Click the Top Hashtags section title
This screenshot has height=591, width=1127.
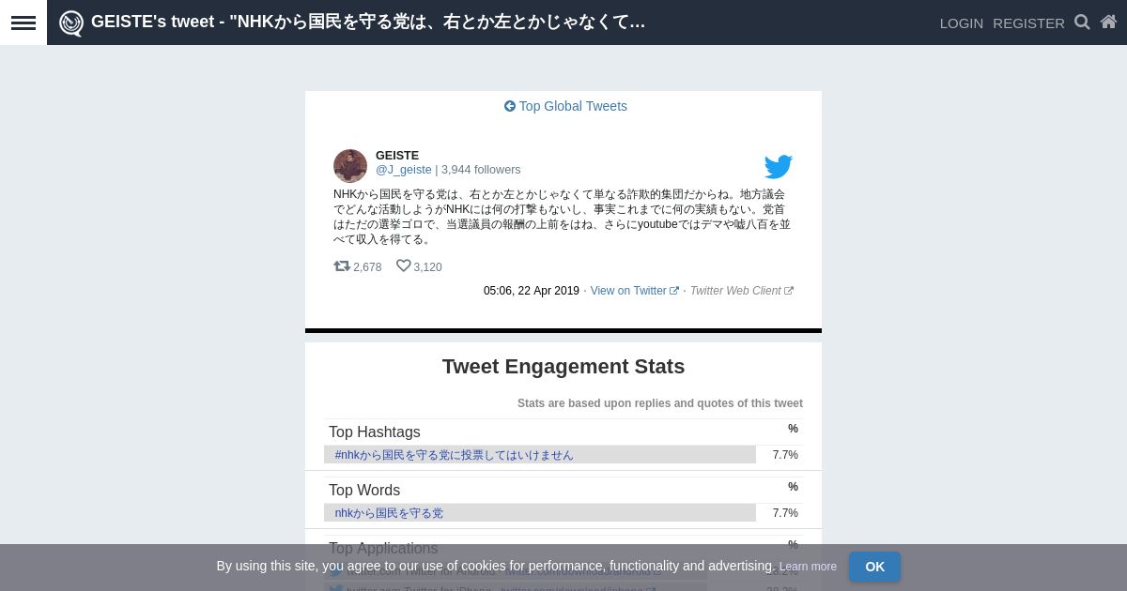coord(375,432)
